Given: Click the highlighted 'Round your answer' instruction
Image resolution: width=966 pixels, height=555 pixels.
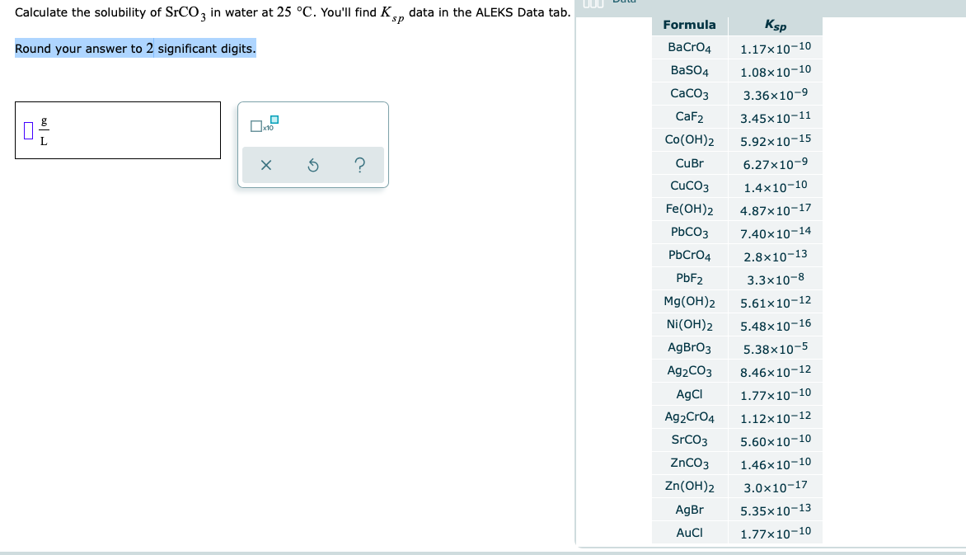Looking at the screenshot, I should click(x=135, y=48).
